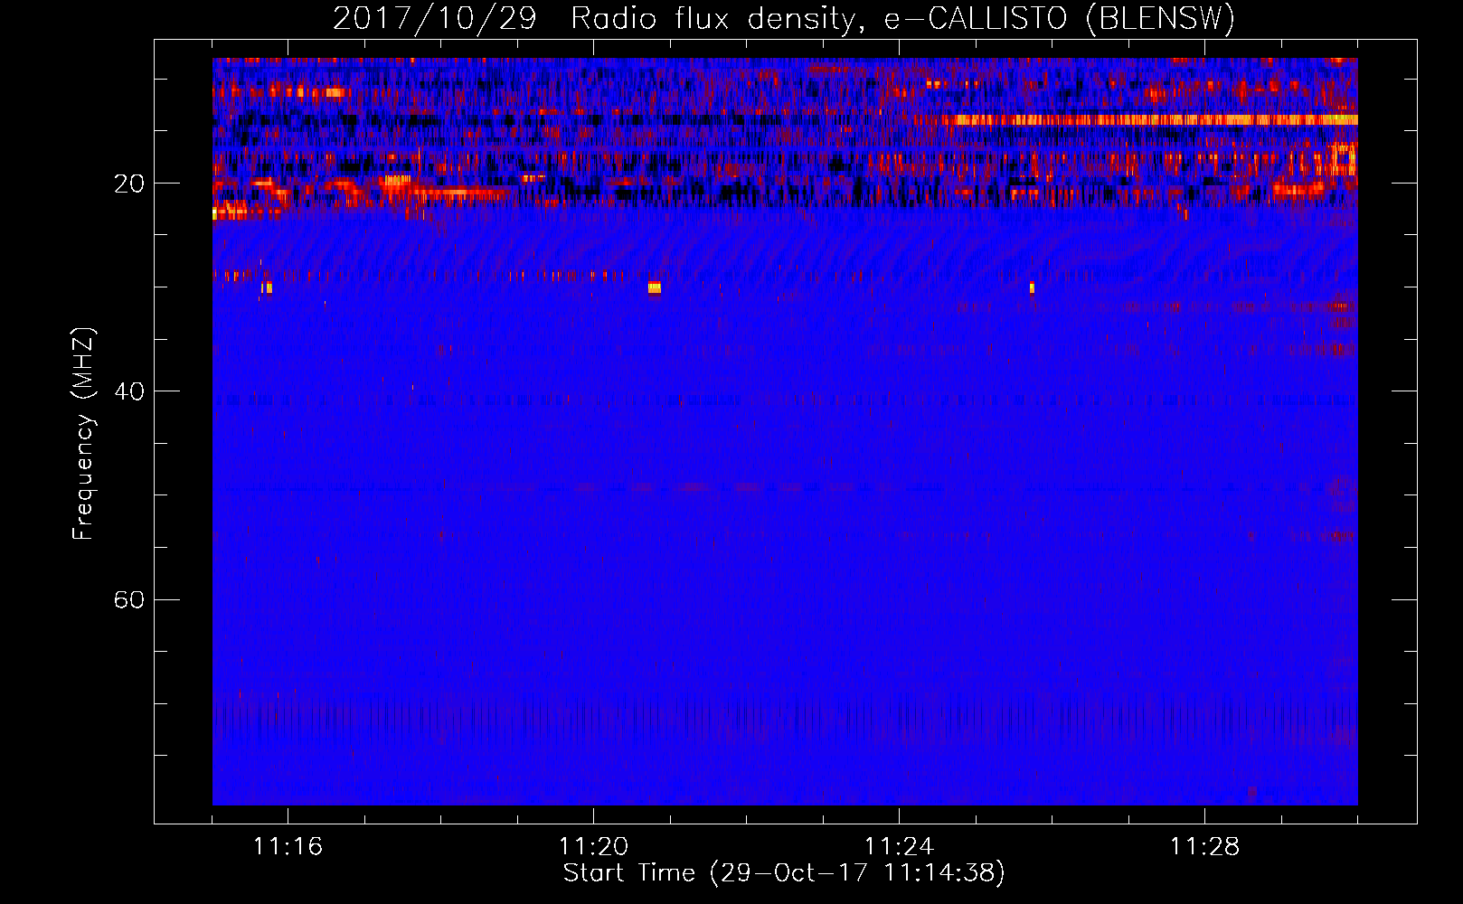Click the '11:24' time tick label

[x=899, y=846]
